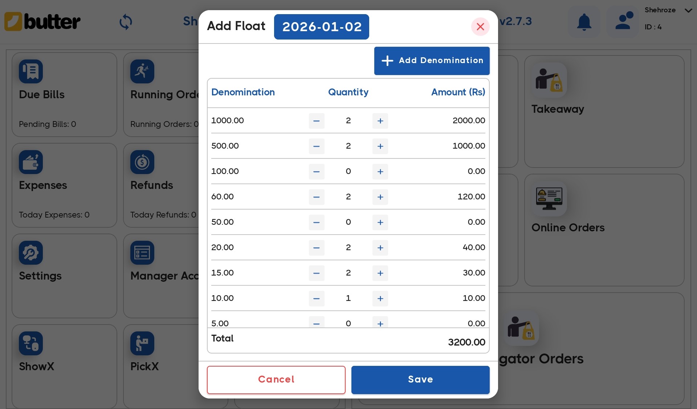This screenshot has height=409, width=697.
Task: Click the Due Bills bill icon
Action: [31, 71]
